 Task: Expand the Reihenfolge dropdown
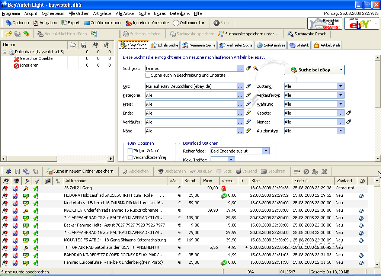(266, 151)
